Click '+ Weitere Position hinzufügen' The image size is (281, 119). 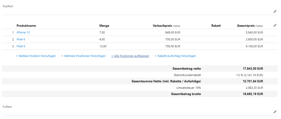point(36,56)
